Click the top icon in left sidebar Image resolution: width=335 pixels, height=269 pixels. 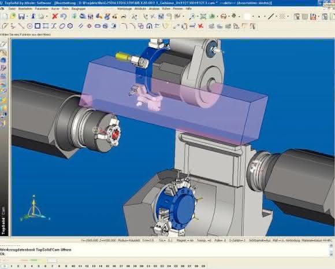click(x=3, y=45)
